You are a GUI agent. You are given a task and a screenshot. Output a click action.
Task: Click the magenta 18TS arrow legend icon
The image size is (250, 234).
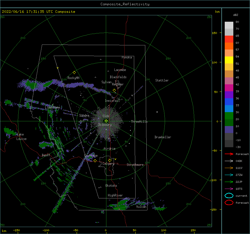pyautogui.click(x=229, y=189)
